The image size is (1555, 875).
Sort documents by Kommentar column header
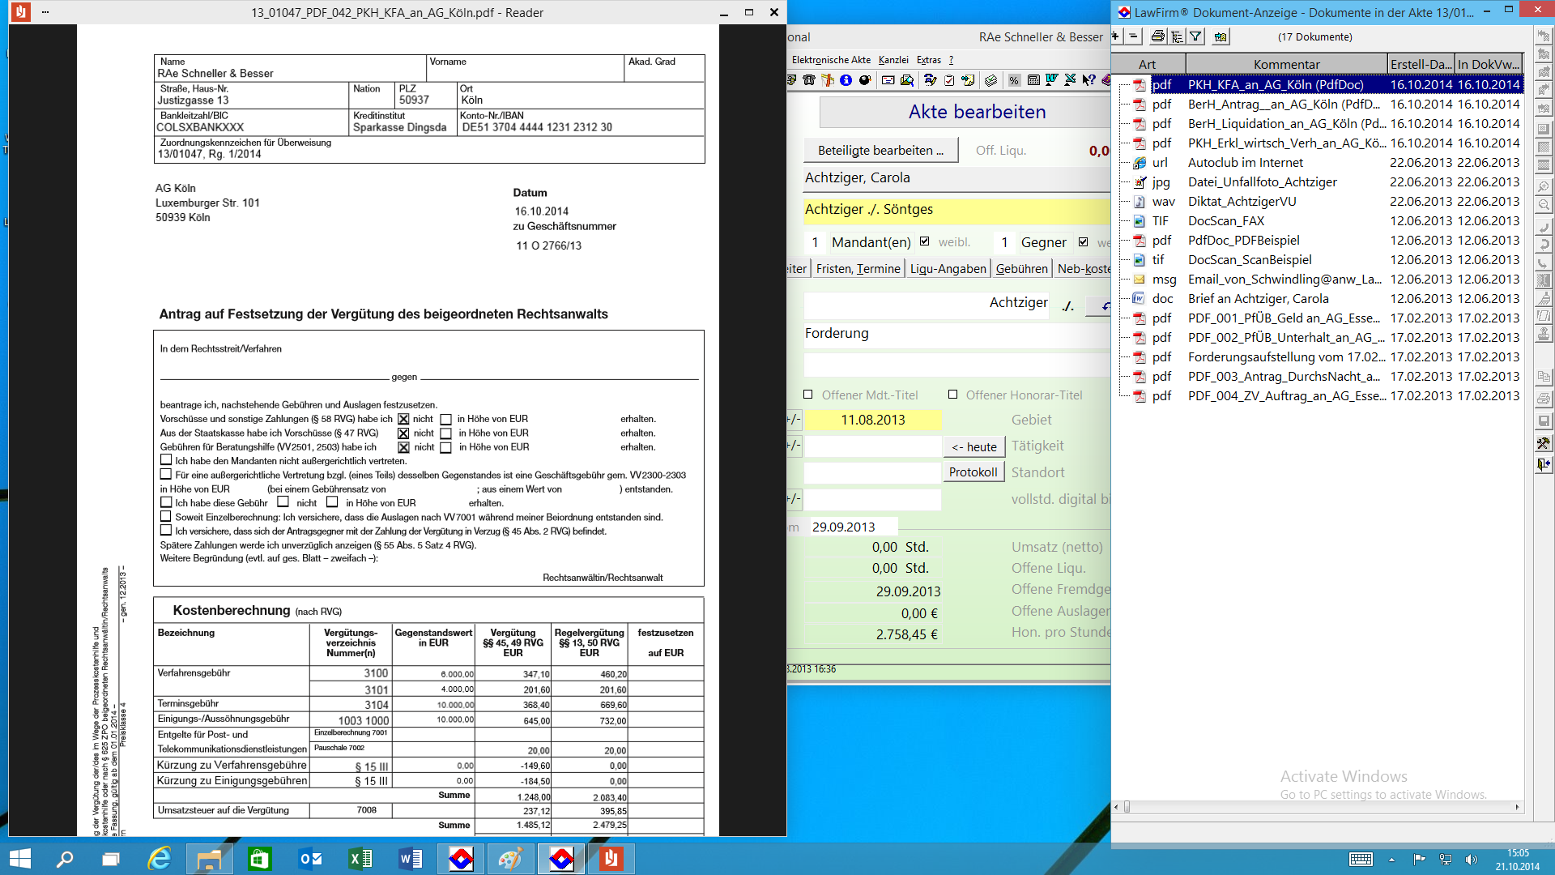[x=1286, y=64]
